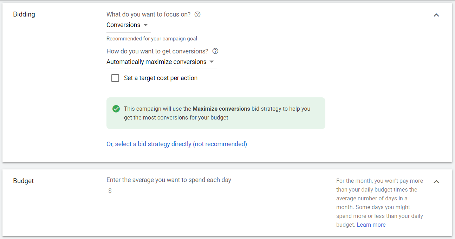Screen dimensions: 455x239
Task: Open the 'Learn more' budget link
Action: coord(371,225)
